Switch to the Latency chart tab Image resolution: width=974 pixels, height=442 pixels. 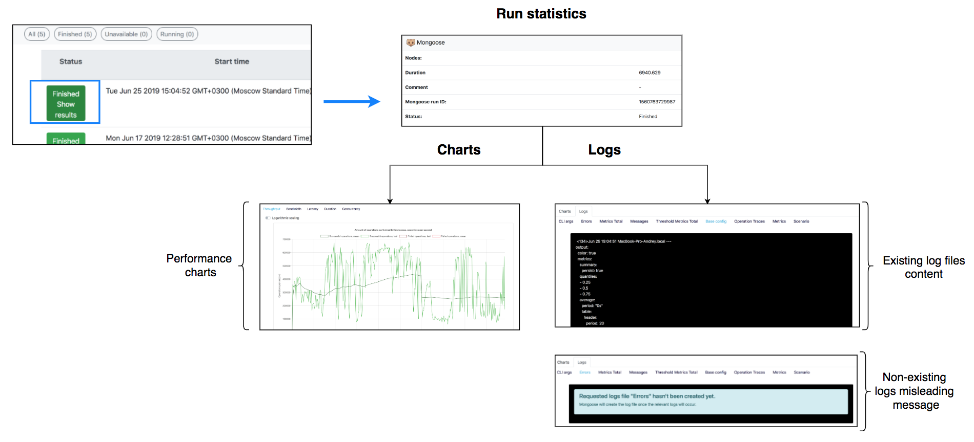[x=313, y=209]
